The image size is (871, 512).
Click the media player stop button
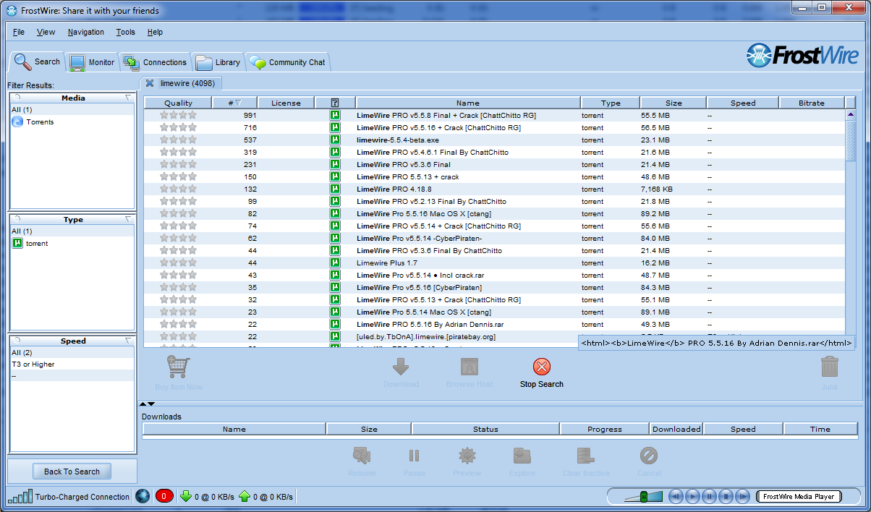[x=726, y=496]
